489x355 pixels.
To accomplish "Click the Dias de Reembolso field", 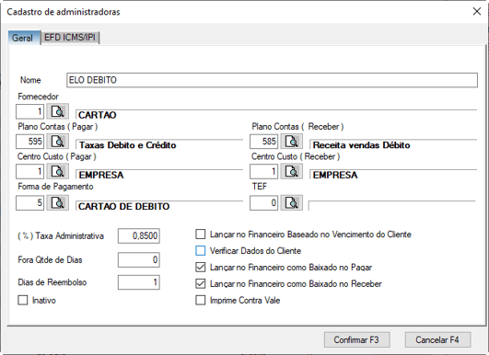I will click(x=139, y=282).
